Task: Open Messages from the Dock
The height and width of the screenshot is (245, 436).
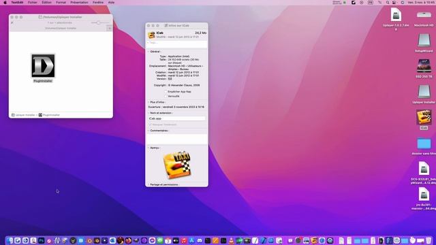Action: coord(160,240)
